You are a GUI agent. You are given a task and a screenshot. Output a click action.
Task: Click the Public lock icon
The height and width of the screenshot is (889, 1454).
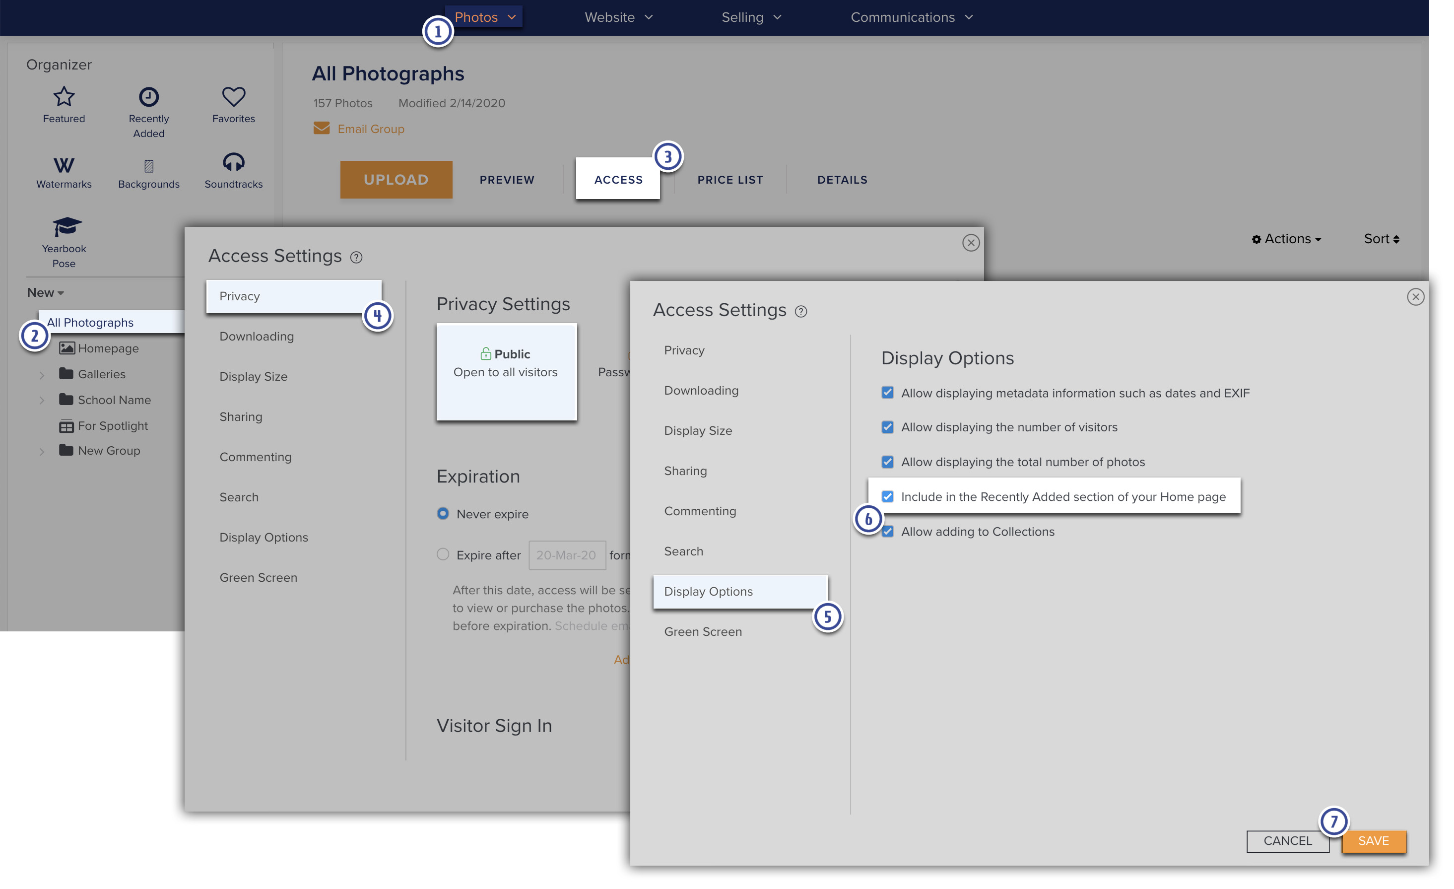[486, 353]
